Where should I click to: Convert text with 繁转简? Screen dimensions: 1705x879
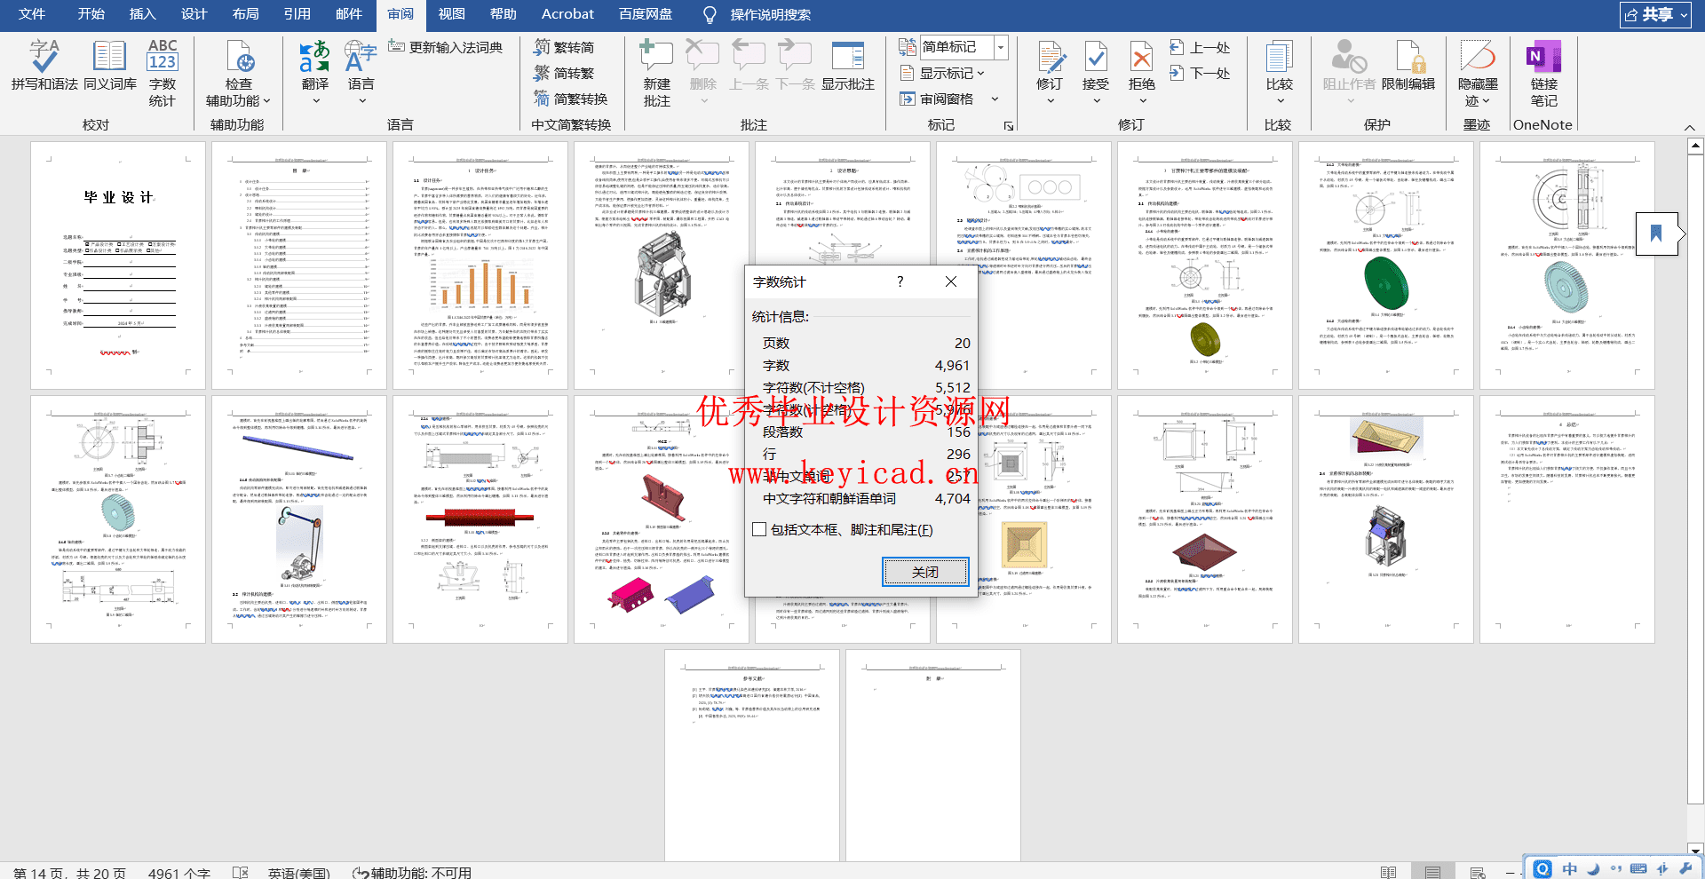[564, 47]
